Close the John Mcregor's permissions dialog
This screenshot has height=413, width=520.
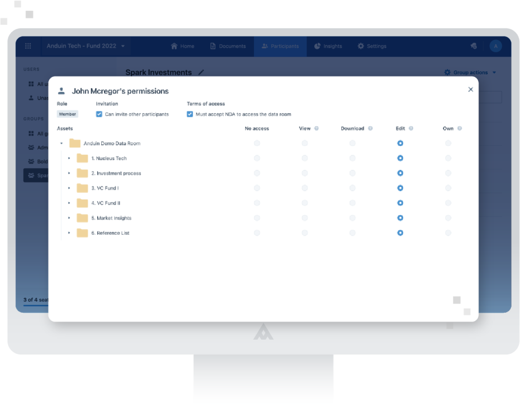(470, 89)
